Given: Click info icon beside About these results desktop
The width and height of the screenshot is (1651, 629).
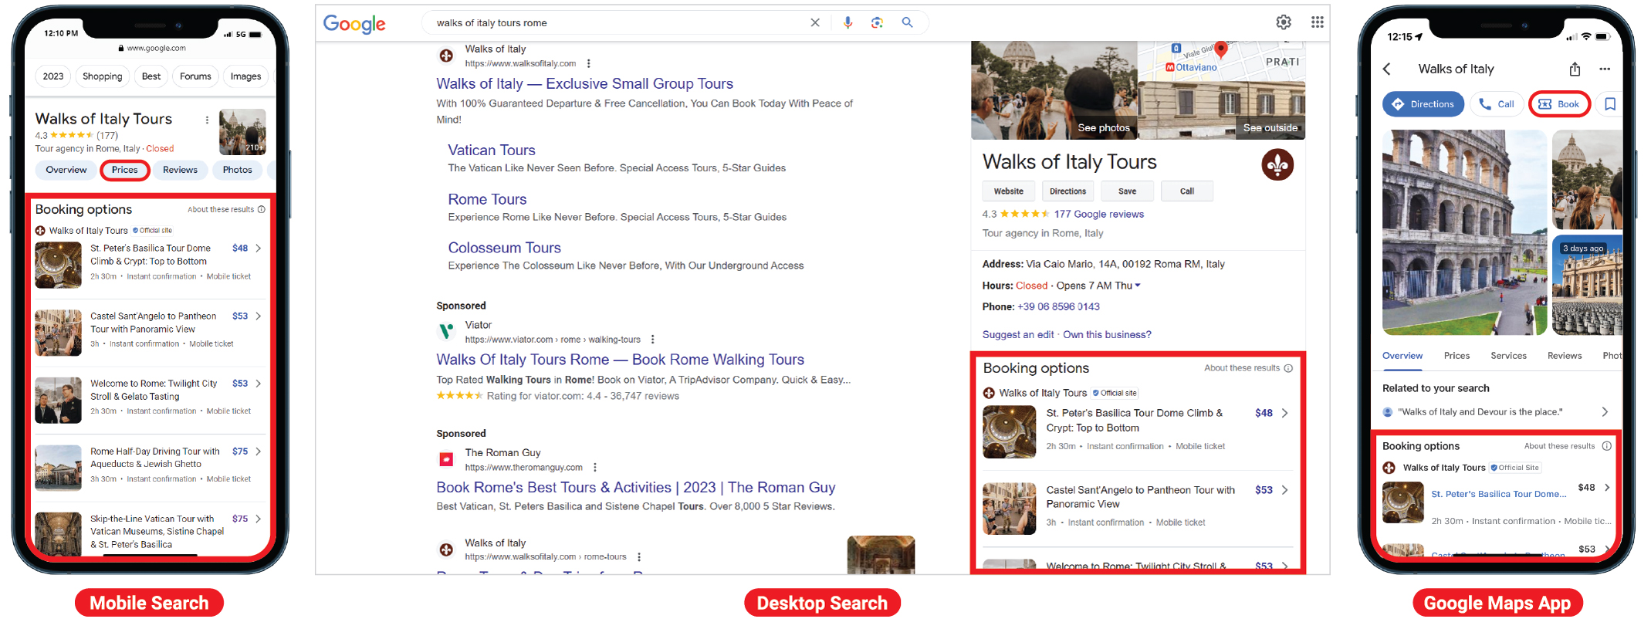Looking at the screenshot, I should (x=1288, y=368).
